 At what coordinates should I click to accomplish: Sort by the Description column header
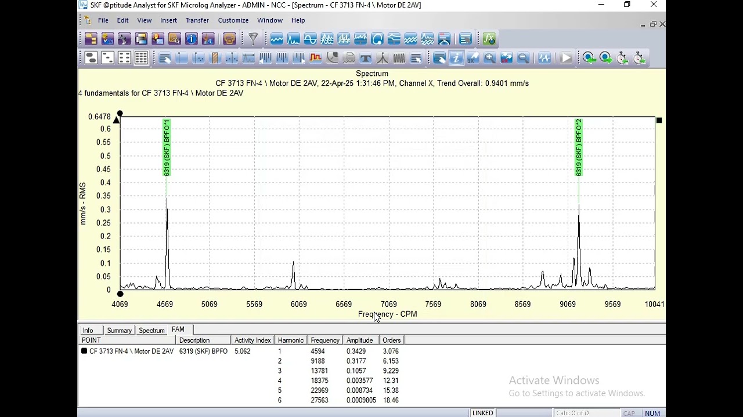203,341
